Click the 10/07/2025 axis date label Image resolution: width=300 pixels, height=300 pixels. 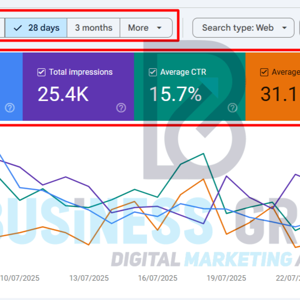click(20, 278)
